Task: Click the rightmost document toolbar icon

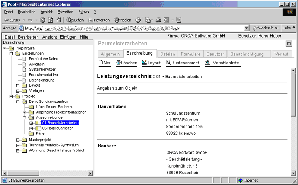Action: (x=179, y=20)
